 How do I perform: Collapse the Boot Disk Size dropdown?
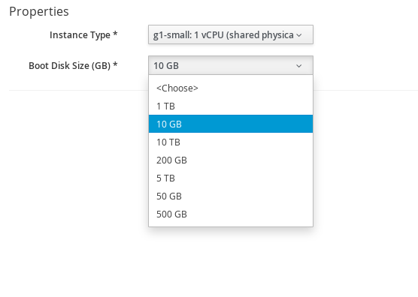231,65
